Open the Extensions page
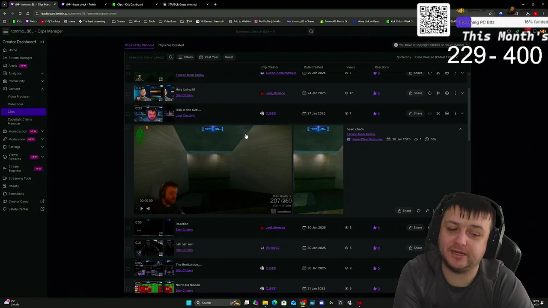548x308 pixels. pyautogui.click(x=16, y=194)
